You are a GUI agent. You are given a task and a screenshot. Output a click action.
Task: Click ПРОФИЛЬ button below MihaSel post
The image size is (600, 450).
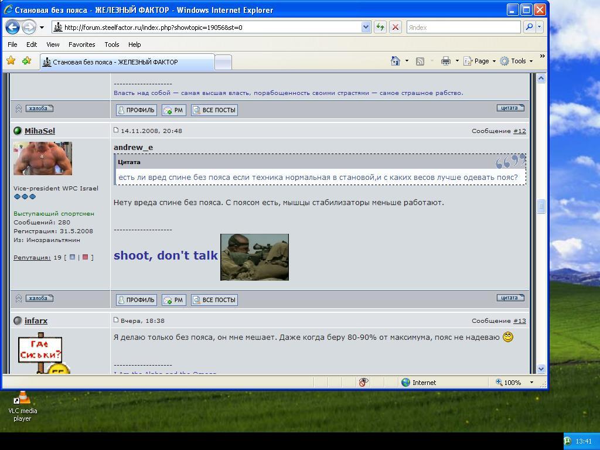click(136, 299)
